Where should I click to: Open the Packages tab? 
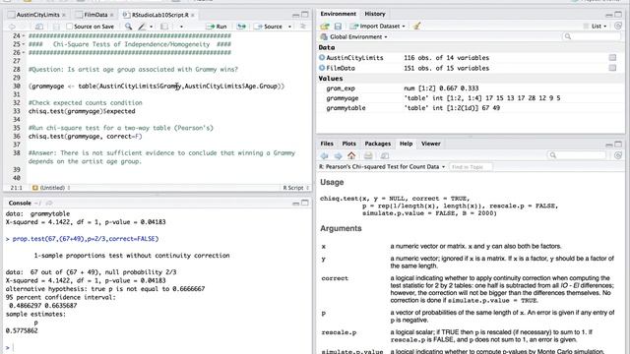pos(377,144)
